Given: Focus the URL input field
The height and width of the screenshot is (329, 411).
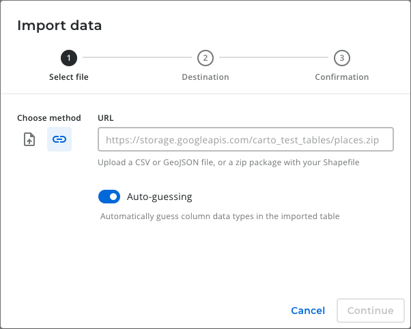Looking at the screenshot, I should pyautogui.click(x=246, y=141).
